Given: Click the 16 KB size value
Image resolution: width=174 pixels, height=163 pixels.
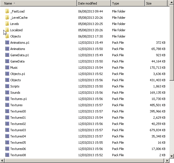Looking at the screenshot, I should pos(162,142).
